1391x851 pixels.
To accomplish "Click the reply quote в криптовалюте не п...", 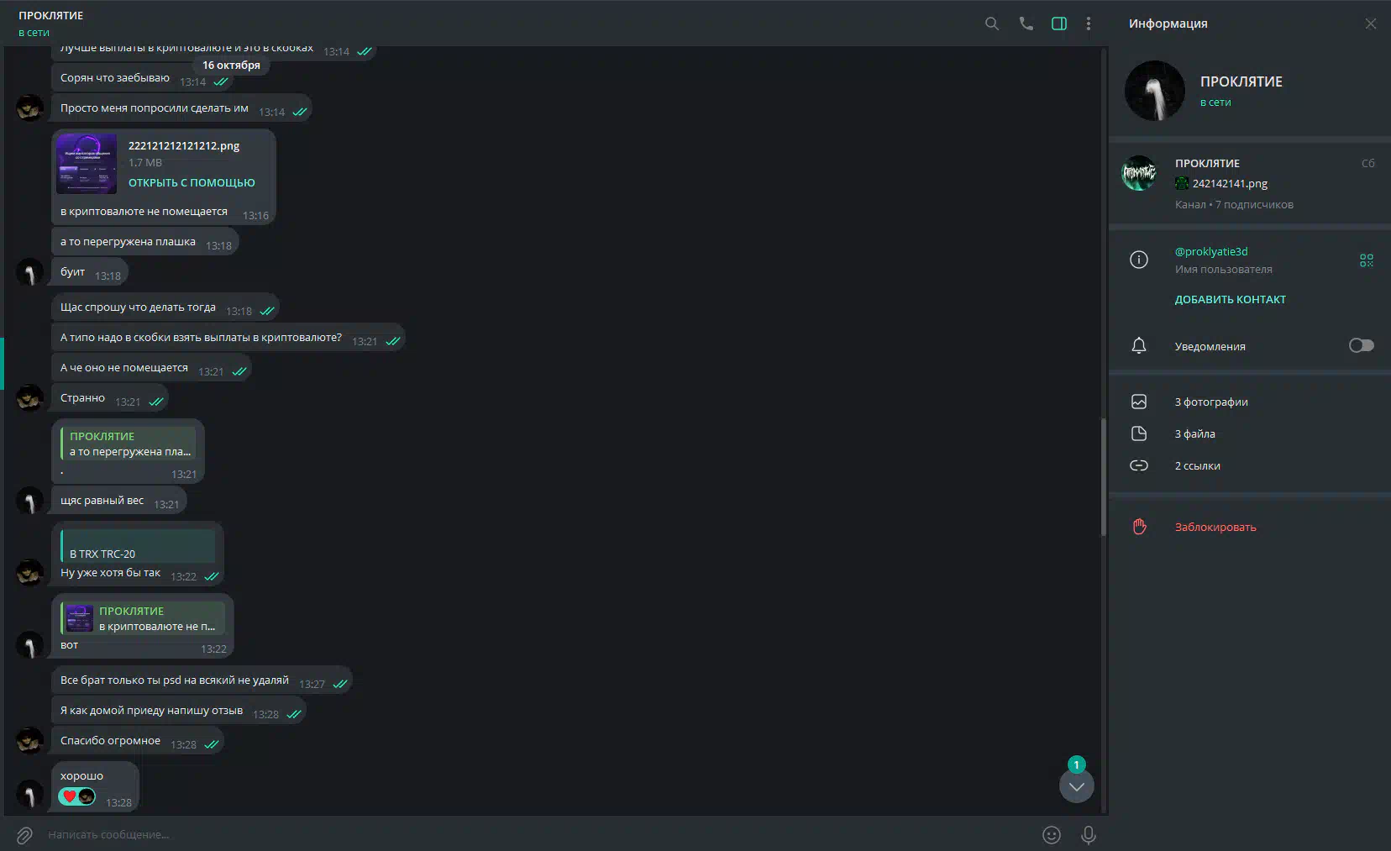I will pyautogui.click(x=142, y=618).
